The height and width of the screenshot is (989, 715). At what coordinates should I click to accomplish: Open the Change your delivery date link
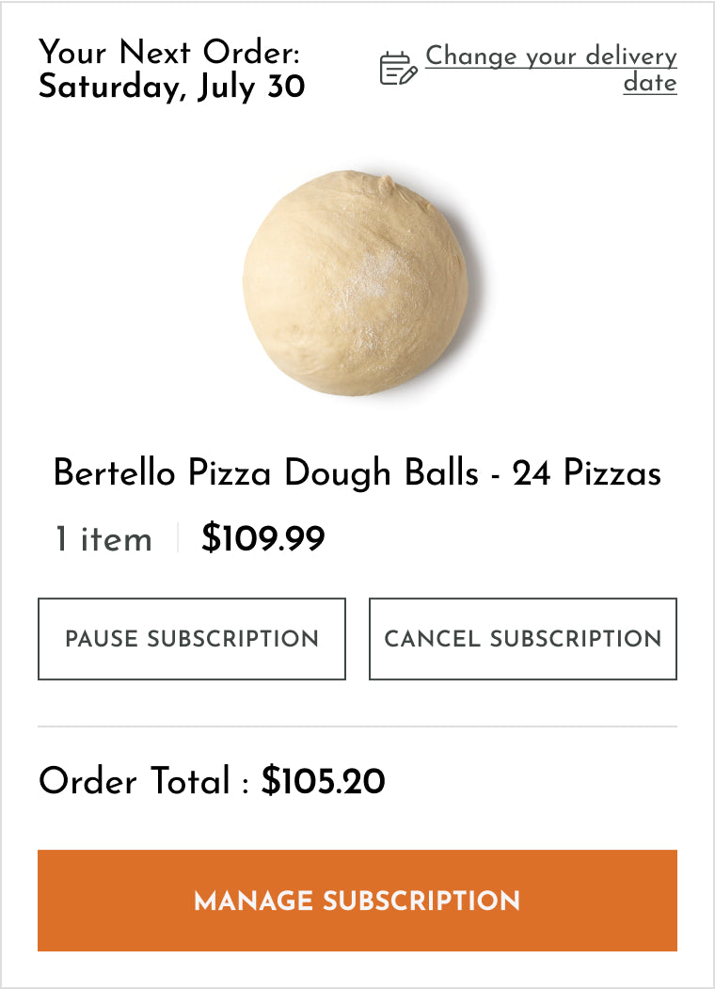pos(551,57)
